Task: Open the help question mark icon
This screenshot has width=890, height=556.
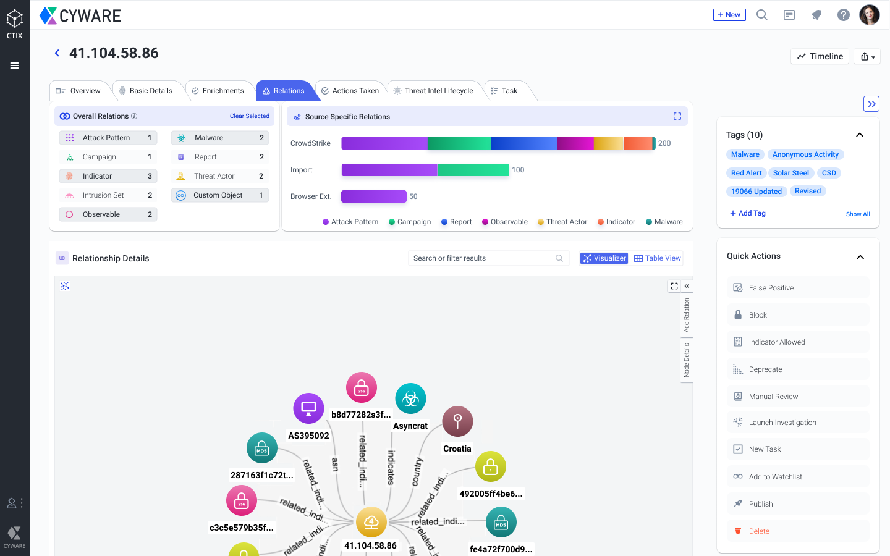Action: (843, 15)
